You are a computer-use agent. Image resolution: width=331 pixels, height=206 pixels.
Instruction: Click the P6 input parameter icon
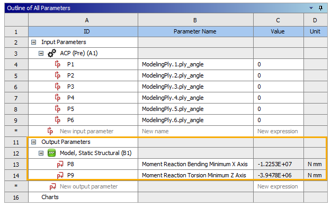click(57, 120)
